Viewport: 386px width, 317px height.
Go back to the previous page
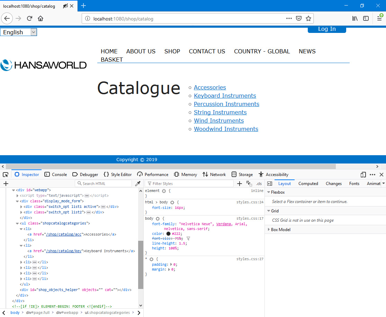tap(7, 18)
